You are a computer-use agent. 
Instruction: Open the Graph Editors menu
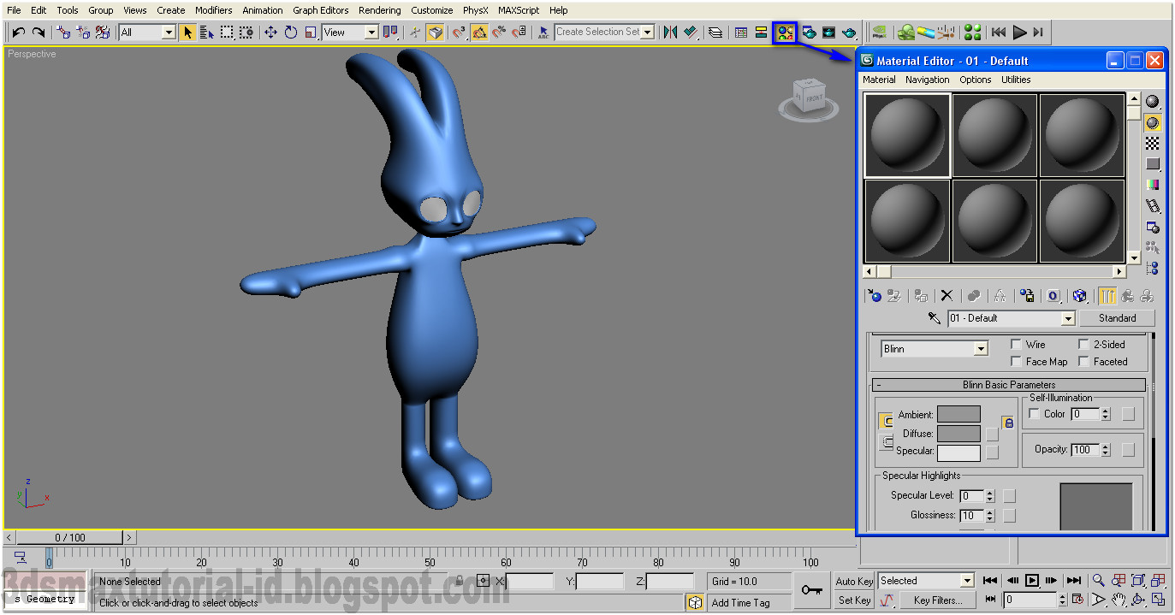click(321, 10)
